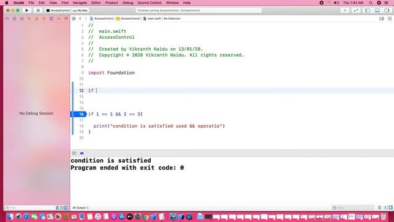Viewport: 394px width, 222px height.
Task: Select the AccessControl scheme in toolbar
Action: pos(58,10)
